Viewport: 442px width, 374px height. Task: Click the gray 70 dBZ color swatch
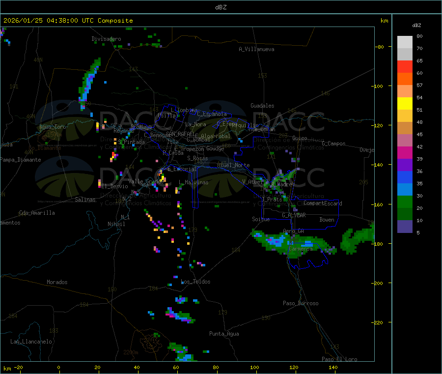coord(405,55)
